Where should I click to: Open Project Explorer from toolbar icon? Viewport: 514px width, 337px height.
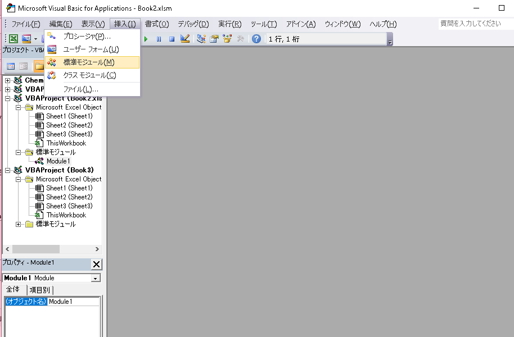201,39
